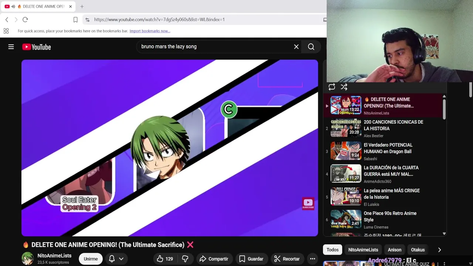Open NitoAnimeLists channel name link

coord(54,256)
